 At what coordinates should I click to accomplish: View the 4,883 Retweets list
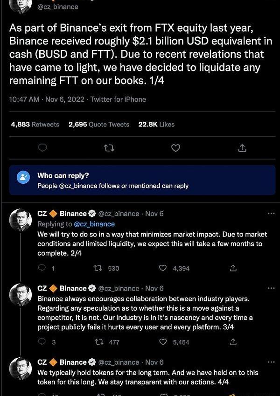click(x=35, y=125)
